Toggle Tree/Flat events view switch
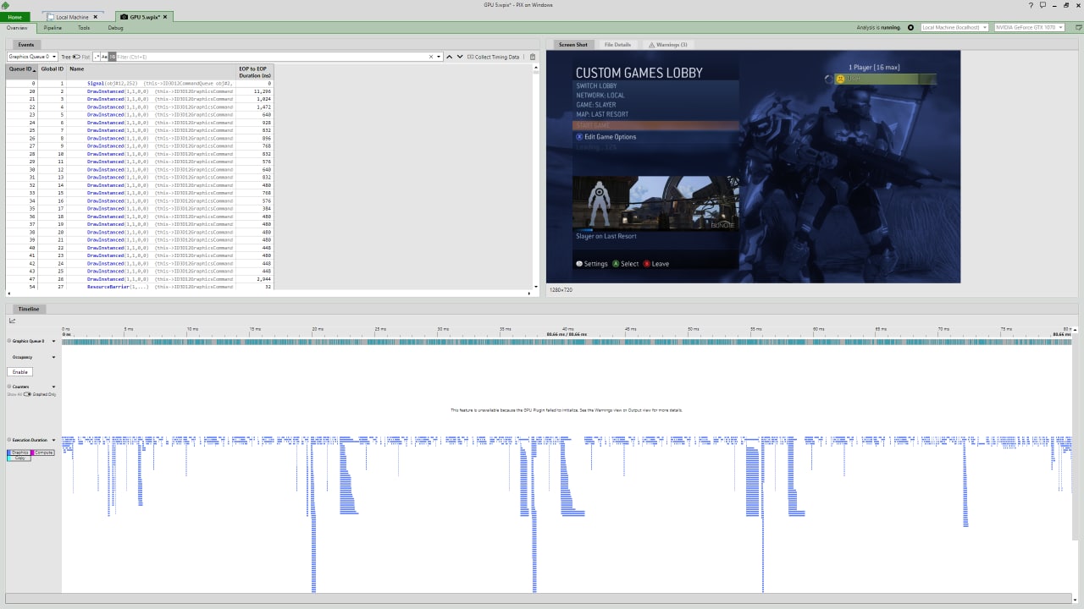Screen dimensions: 1084x609 pyautogui.click(x=76, y=57)
